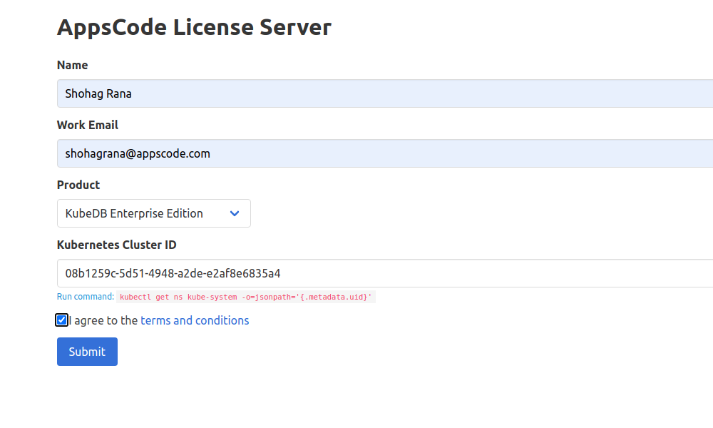Click the shohagrana@appscode.com email text
The height and width of the screenshot is (428, 713).
138,153
